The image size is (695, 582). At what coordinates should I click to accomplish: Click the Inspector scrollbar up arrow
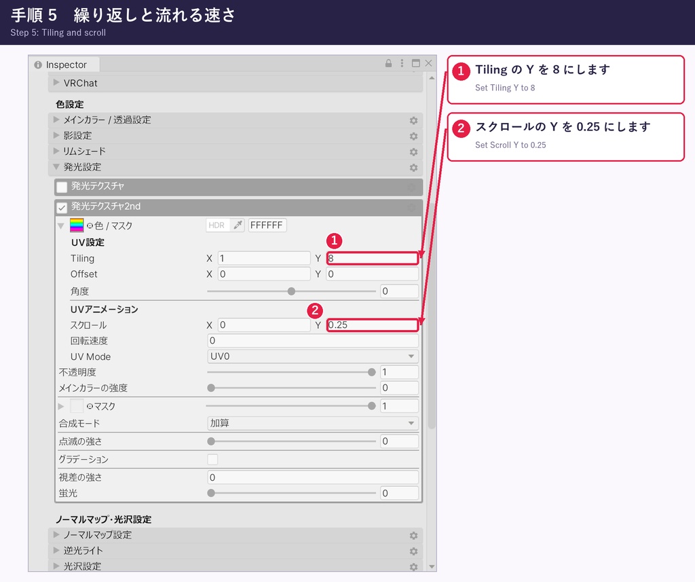point(431,78)
